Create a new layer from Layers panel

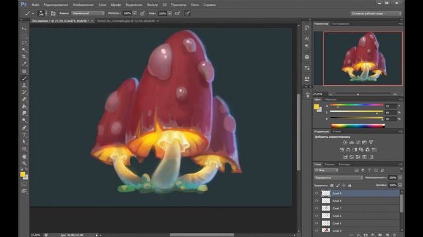pyautogui.click(x=387, y=235)
